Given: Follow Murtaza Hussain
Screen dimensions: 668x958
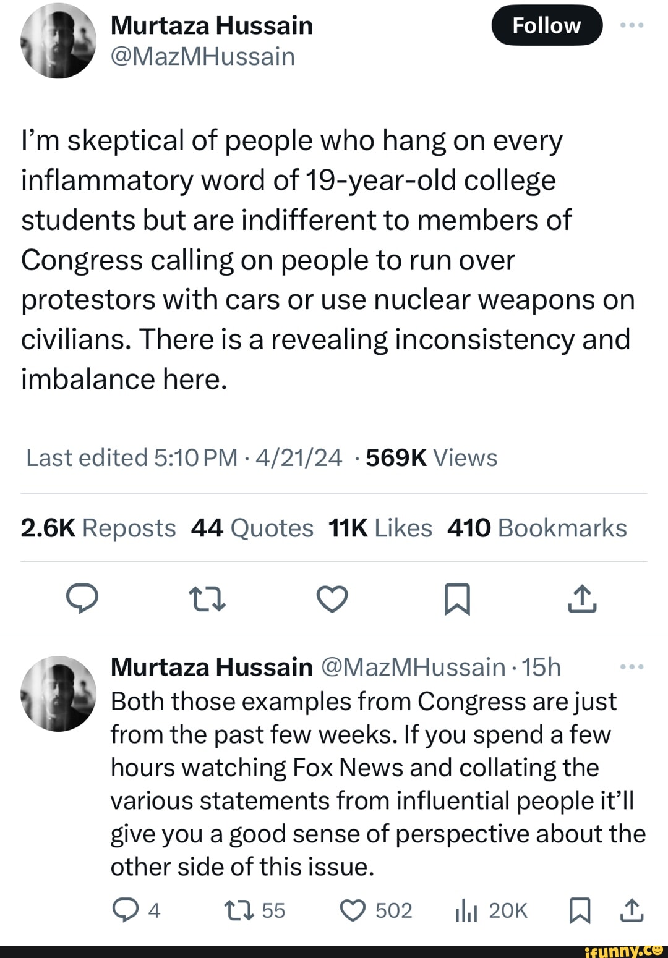Looking at the screenshot, I should coord(547,25).
